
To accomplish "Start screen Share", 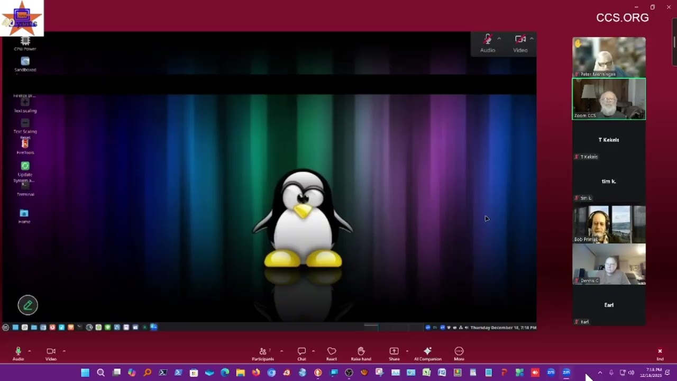I will [394, 353].
